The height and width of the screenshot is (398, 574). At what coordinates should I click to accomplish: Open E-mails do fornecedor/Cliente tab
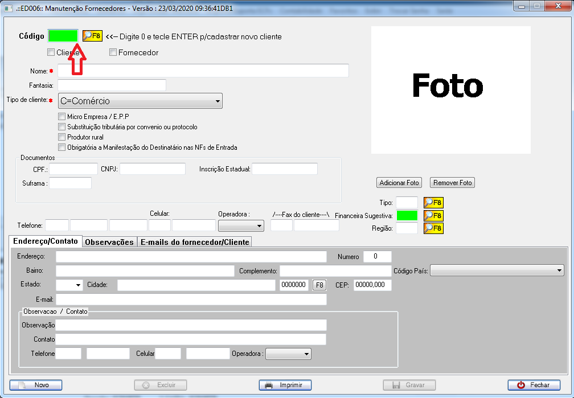coord(195,242)
